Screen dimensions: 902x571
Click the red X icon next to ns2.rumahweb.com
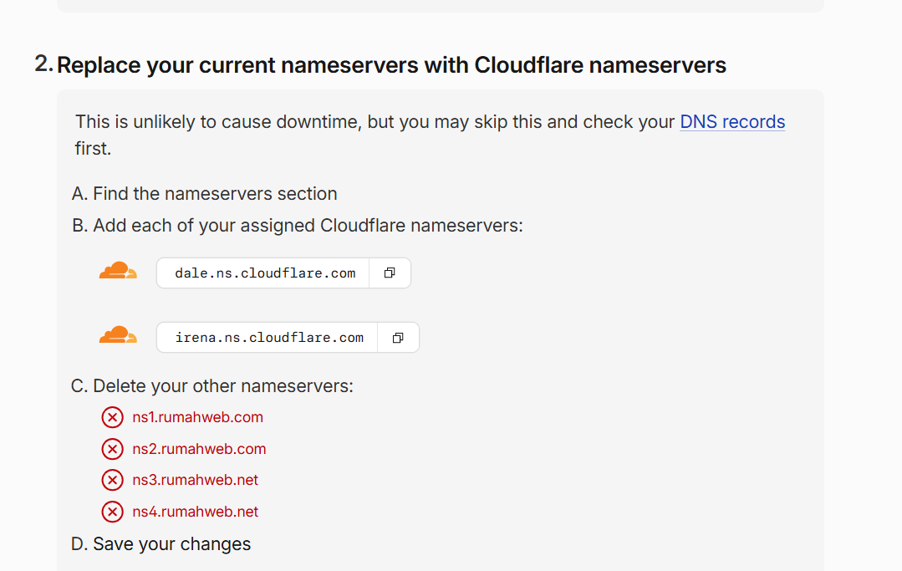112,449
